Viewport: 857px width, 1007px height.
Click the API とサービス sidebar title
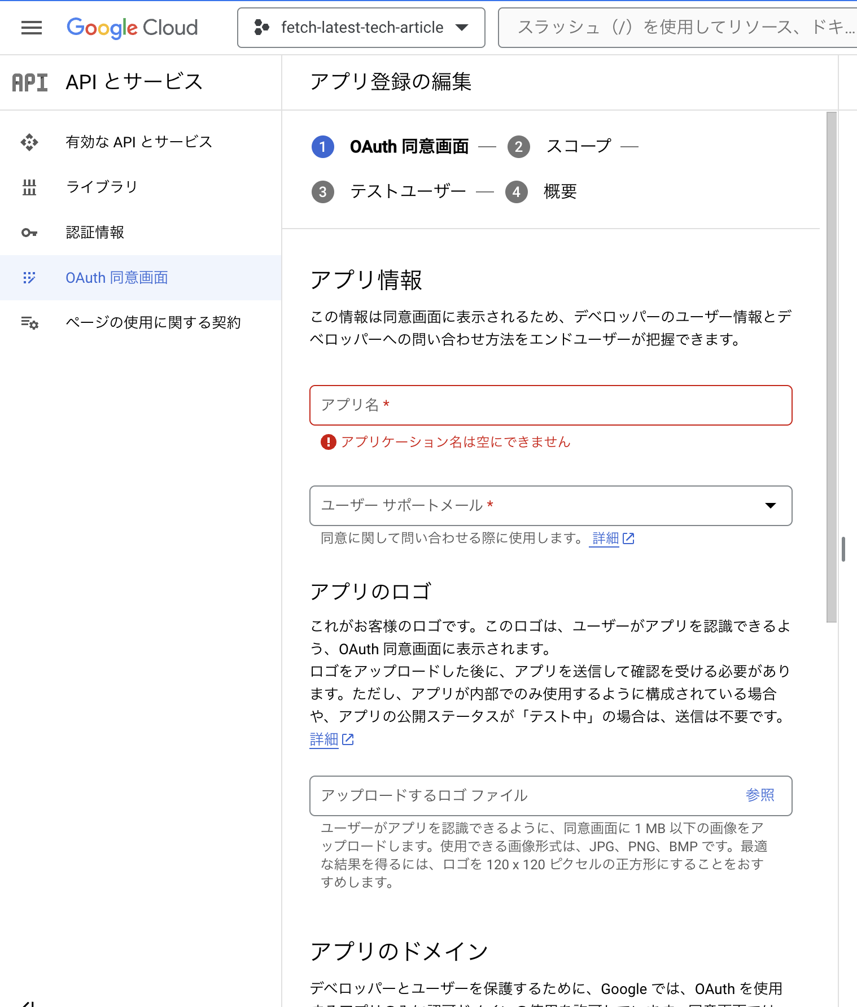click(134, 82)
